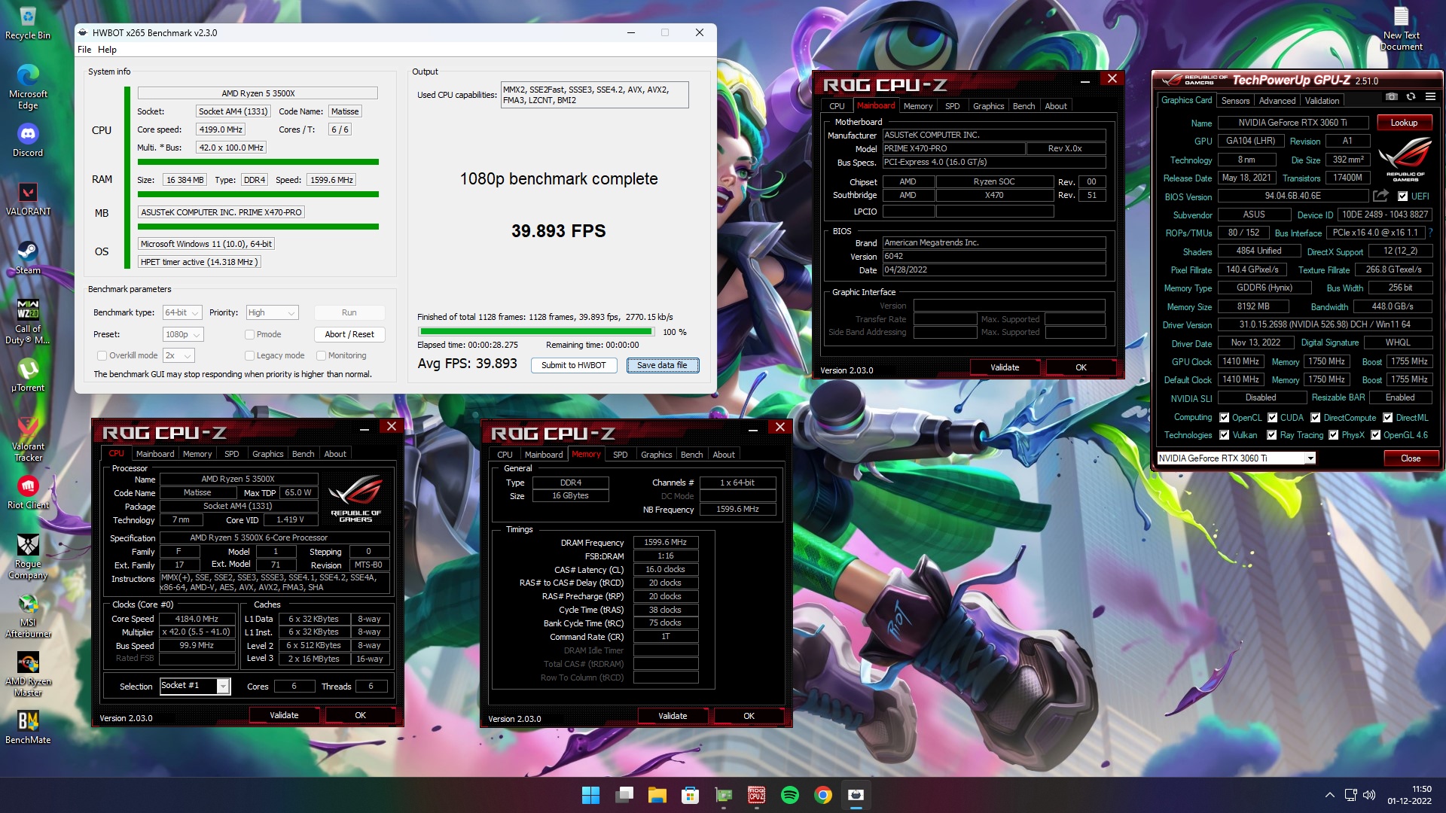Viewport: 1446px width, 813px height.
Task: Switch to Sensors tab in GPU-Z
Action: [x=1235, y=100]
